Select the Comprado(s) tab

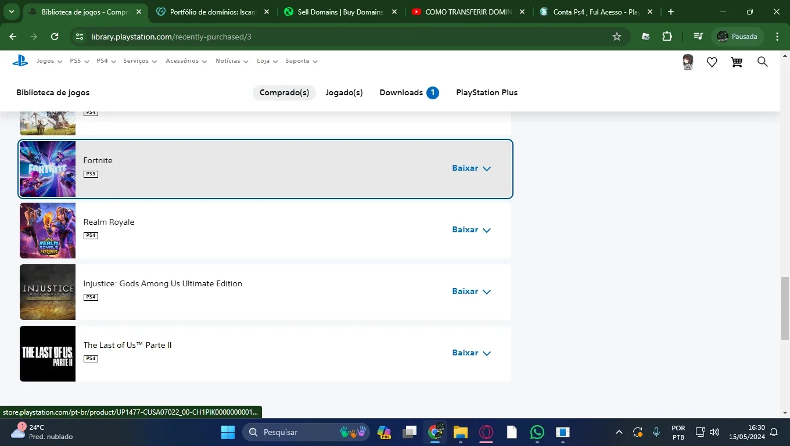pyautogui.click(x=284, y=93)
